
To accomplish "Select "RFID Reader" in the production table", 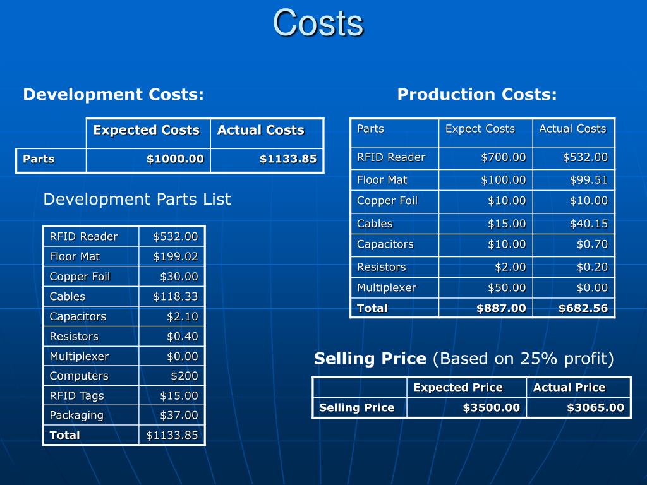I will (390, 157).
